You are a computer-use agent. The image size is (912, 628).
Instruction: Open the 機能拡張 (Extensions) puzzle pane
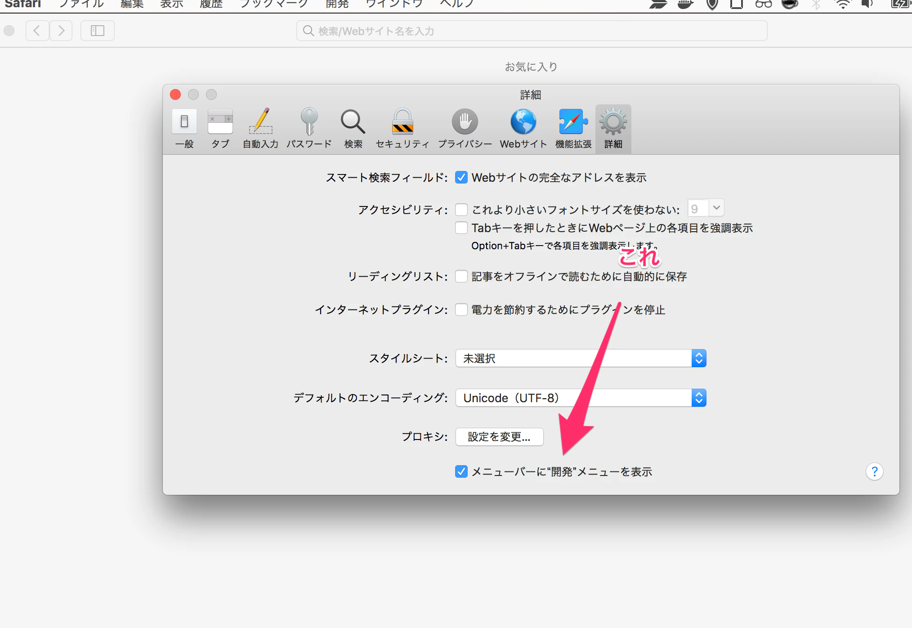pos(573,129)
